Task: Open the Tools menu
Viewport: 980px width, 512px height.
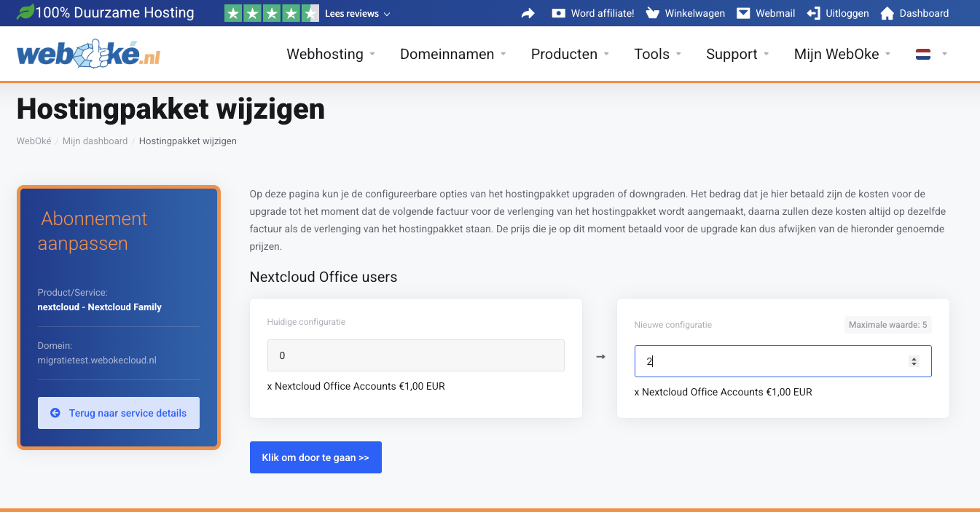Action: coord(658,54)
